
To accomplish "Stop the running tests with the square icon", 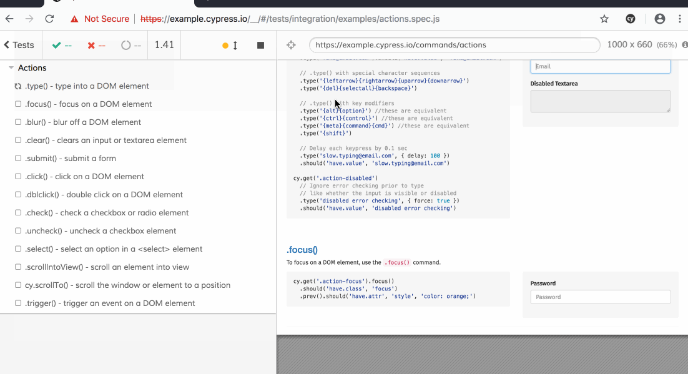I will click(260, 46).
